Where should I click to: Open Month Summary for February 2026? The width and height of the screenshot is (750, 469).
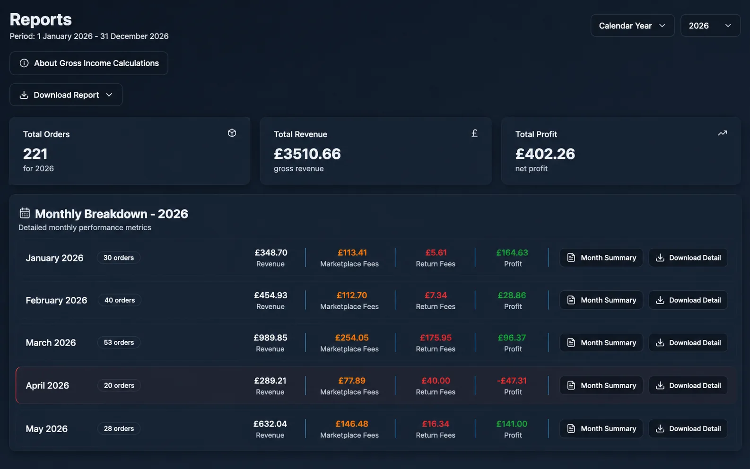[x=601, y=300]
